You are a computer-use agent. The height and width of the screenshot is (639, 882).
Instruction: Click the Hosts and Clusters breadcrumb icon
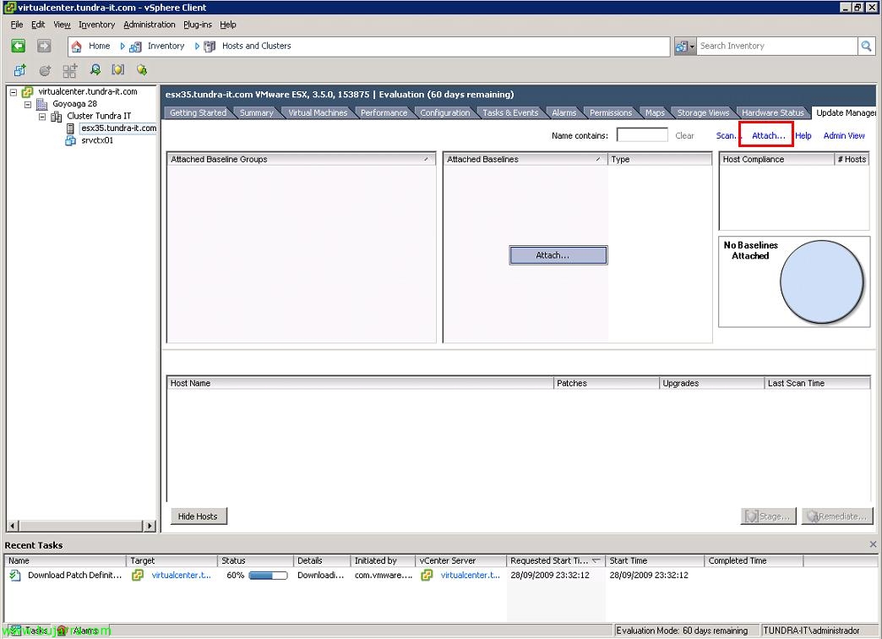(x=210, y=46)
